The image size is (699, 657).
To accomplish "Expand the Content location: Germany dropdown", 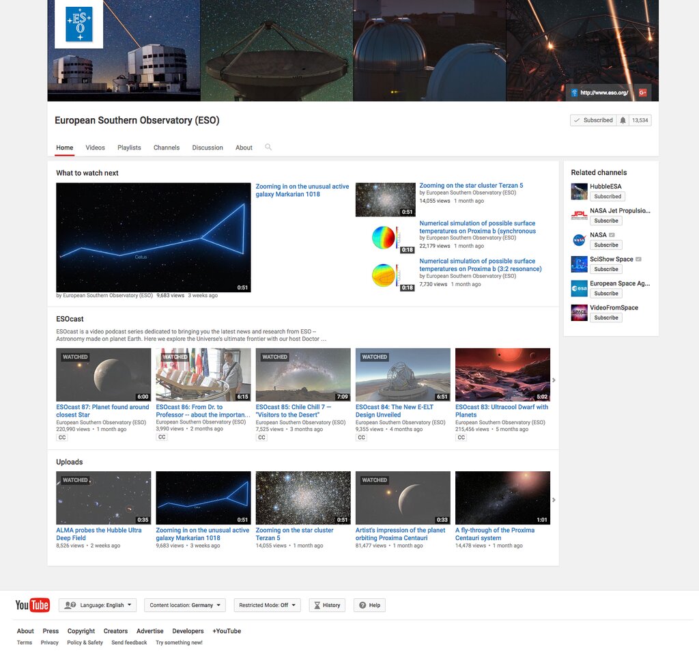I will (x=185, y=605).
